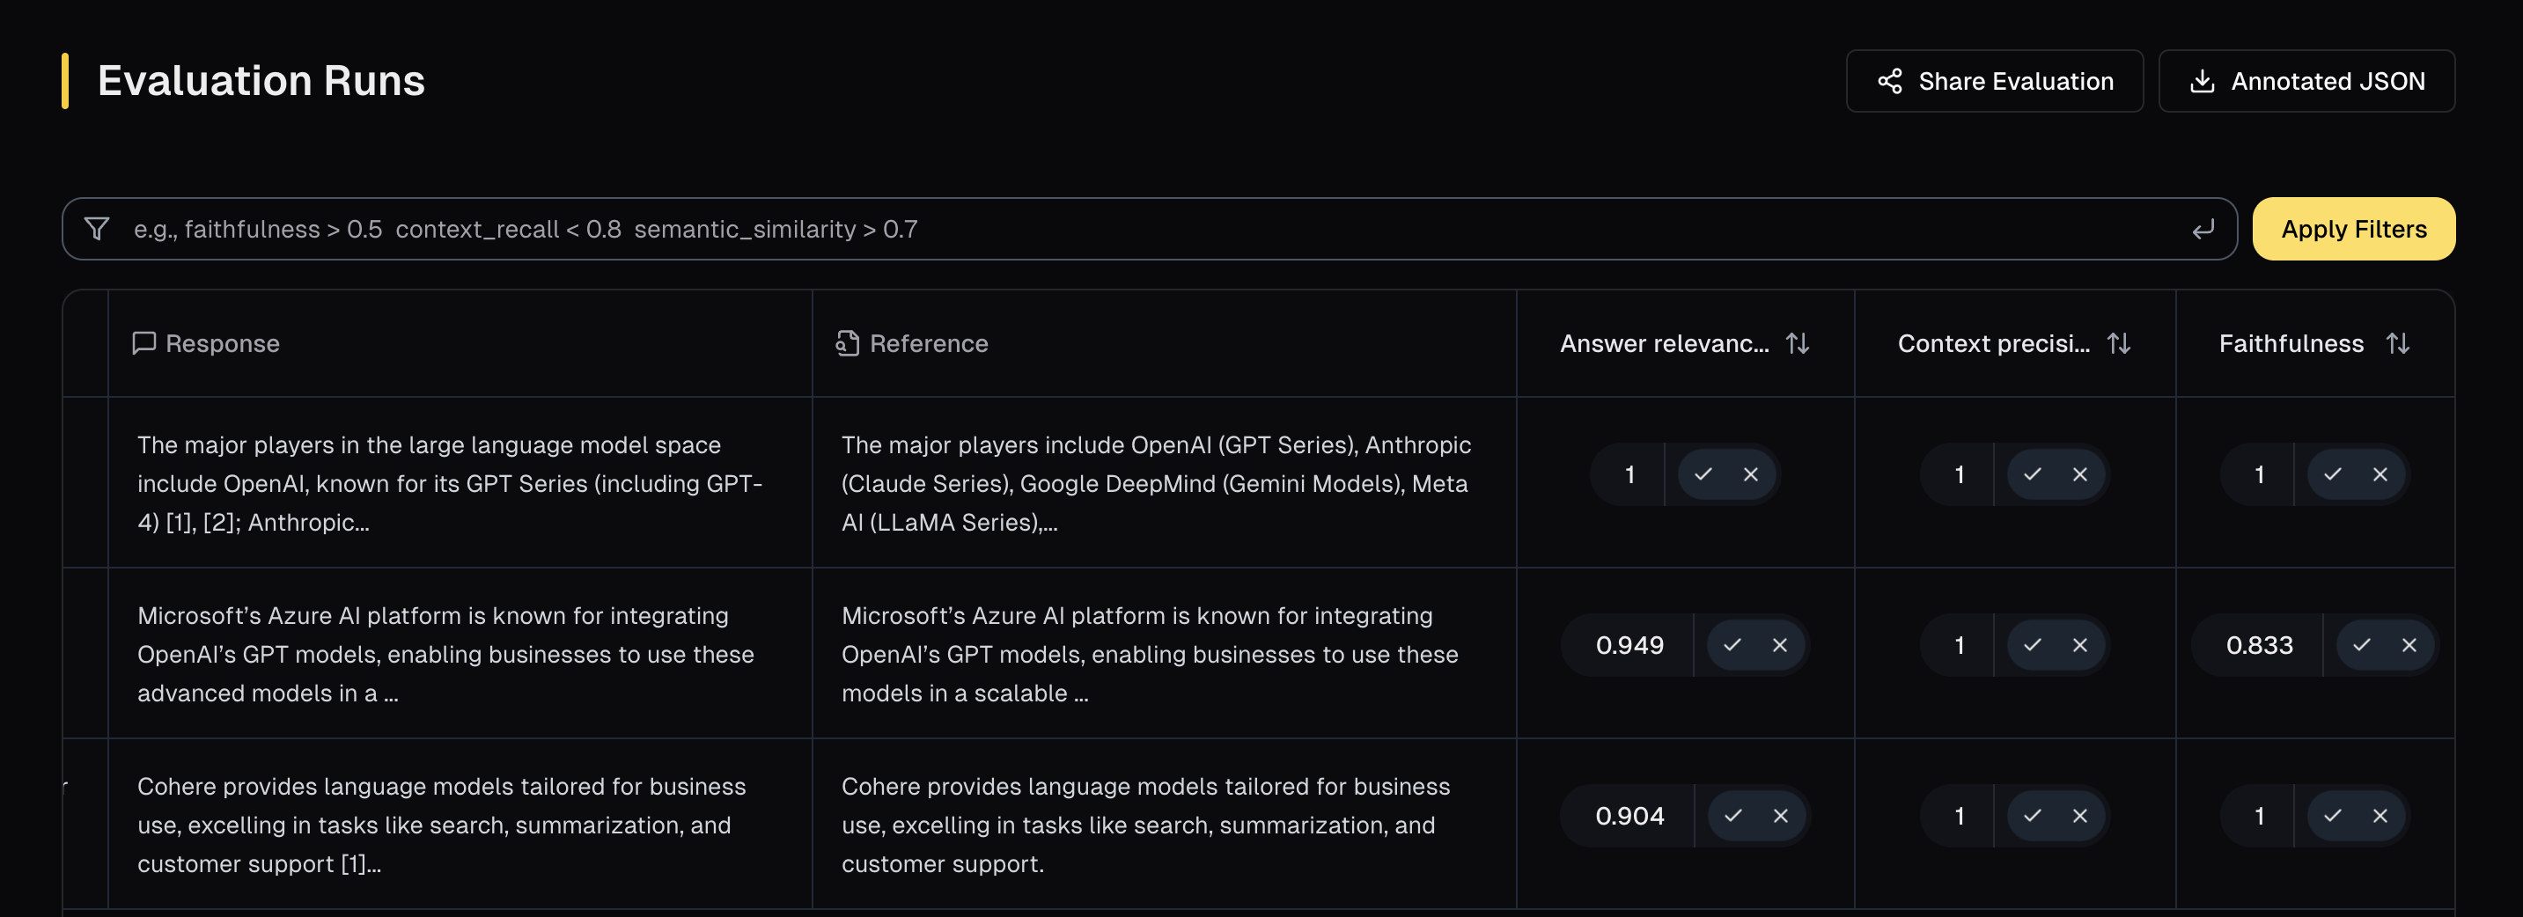Reject the 0.949 answer relevancy score
Screen dimensions: 2523x917
click(x=1780, y=645)
